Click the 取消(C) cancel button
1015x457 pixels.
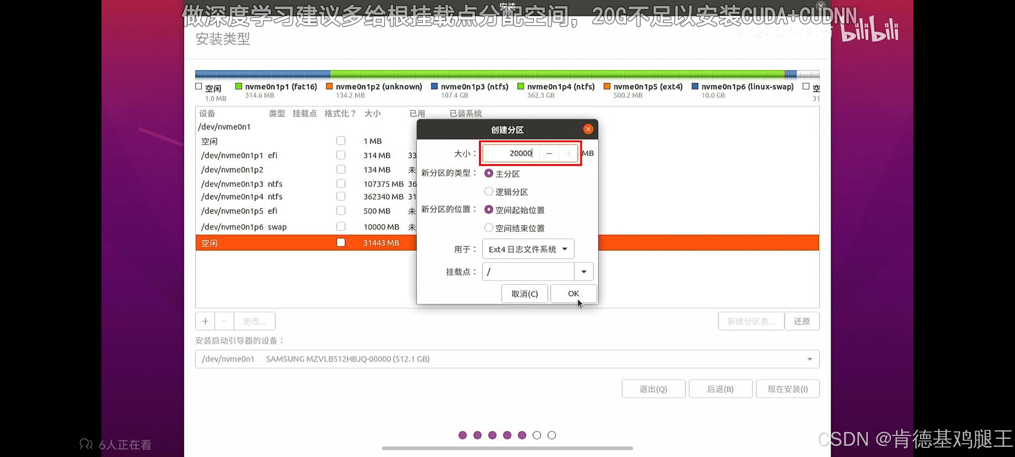coord(525,294)
